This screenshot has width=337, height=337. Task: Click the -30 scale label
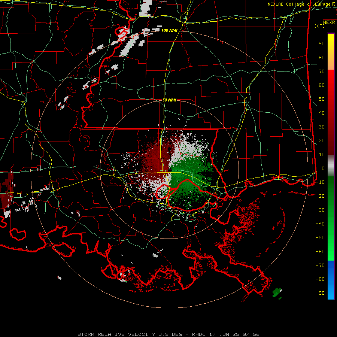tap(320, 210)
